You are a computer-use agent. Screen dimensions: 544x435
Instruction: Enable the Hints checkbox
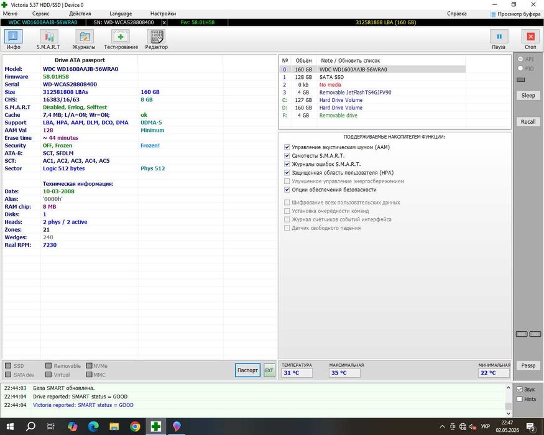point(519,400)
